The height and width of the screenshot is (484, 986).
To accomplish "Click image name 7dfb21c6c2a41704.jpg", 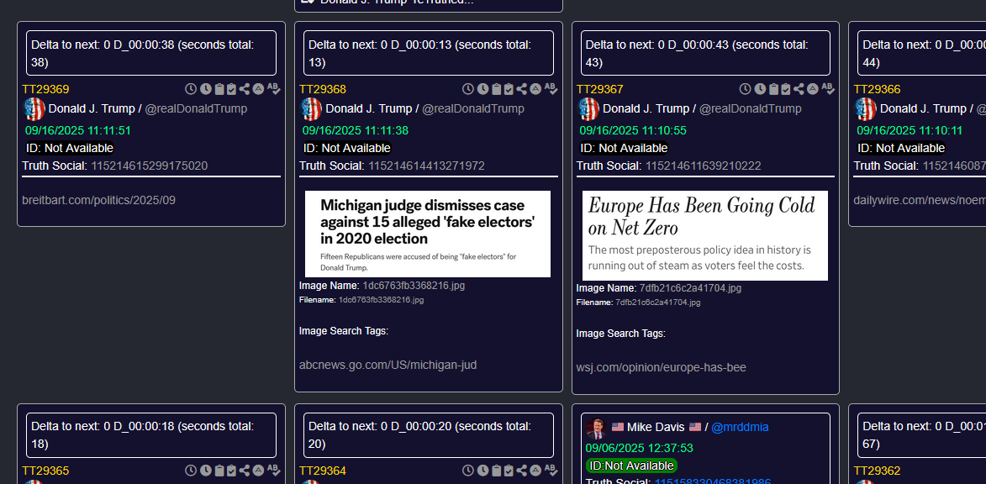I will (690, 288).
